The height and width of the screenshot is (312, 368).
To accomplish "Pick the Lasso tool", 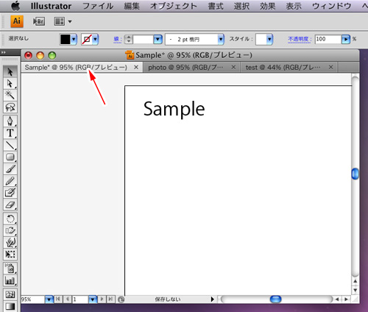I will pos(10,107).
